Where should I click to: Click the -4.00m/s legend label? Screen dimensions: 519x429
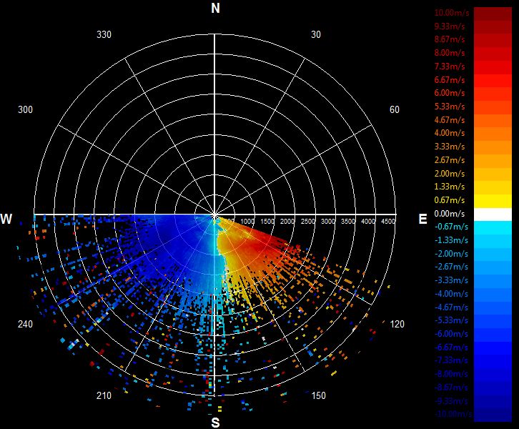(x=451, y=294)
